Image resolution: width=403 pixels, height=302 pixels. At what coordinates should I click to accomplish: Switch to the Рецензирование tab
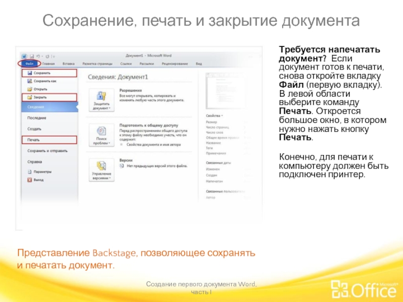pos(175,64)
